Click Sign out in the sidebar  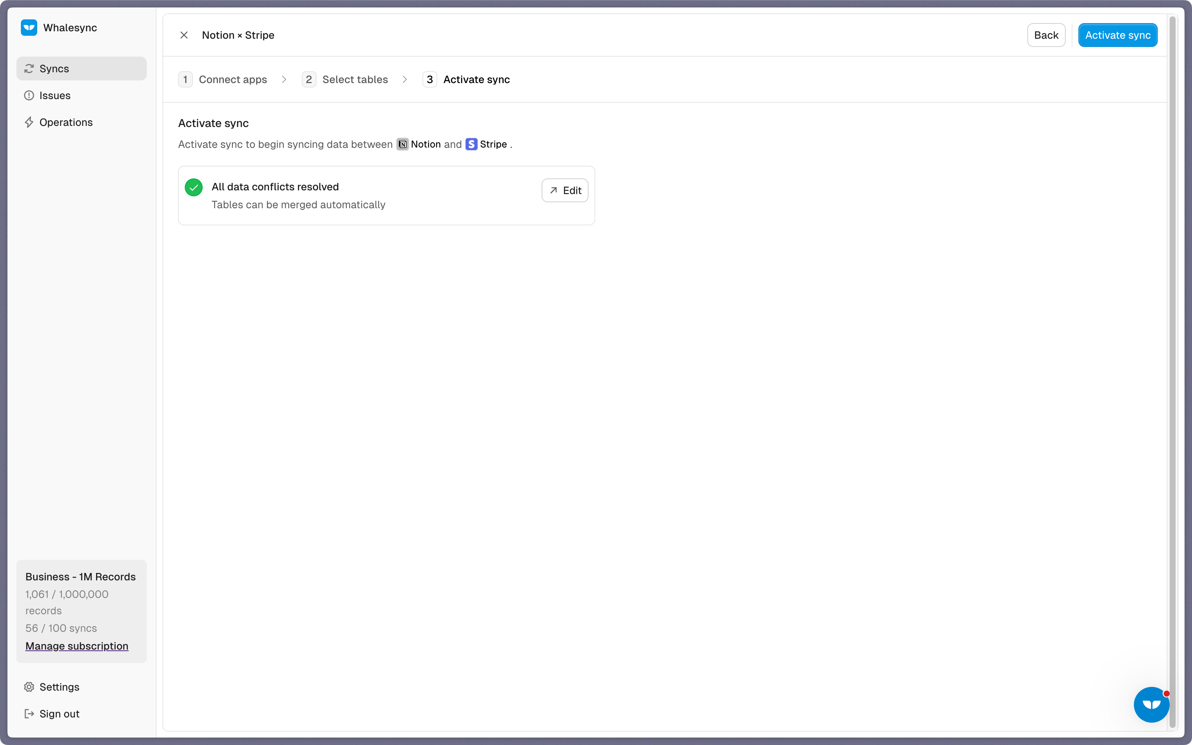pos(81,713)
